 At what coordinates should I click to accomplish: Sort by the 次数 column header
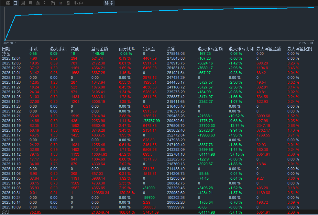tap(75, 49)
